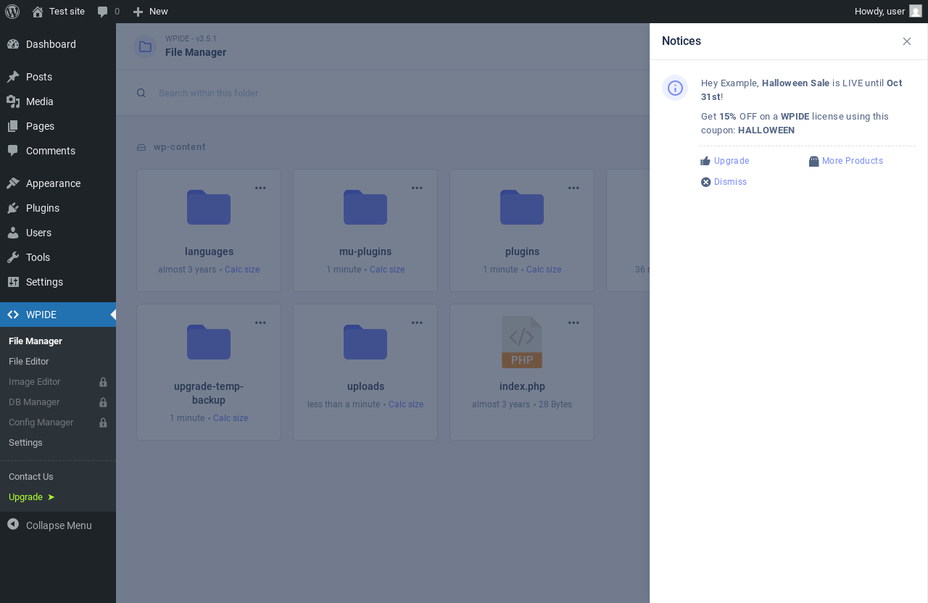The image size is (928, 603).
Task: Click the languages folder name
Action: coord(209,251)
